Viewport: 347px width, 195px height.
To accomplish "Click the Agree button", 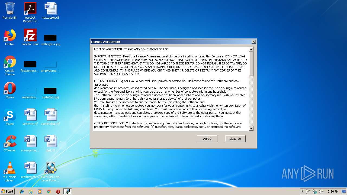I will (207, 139).
